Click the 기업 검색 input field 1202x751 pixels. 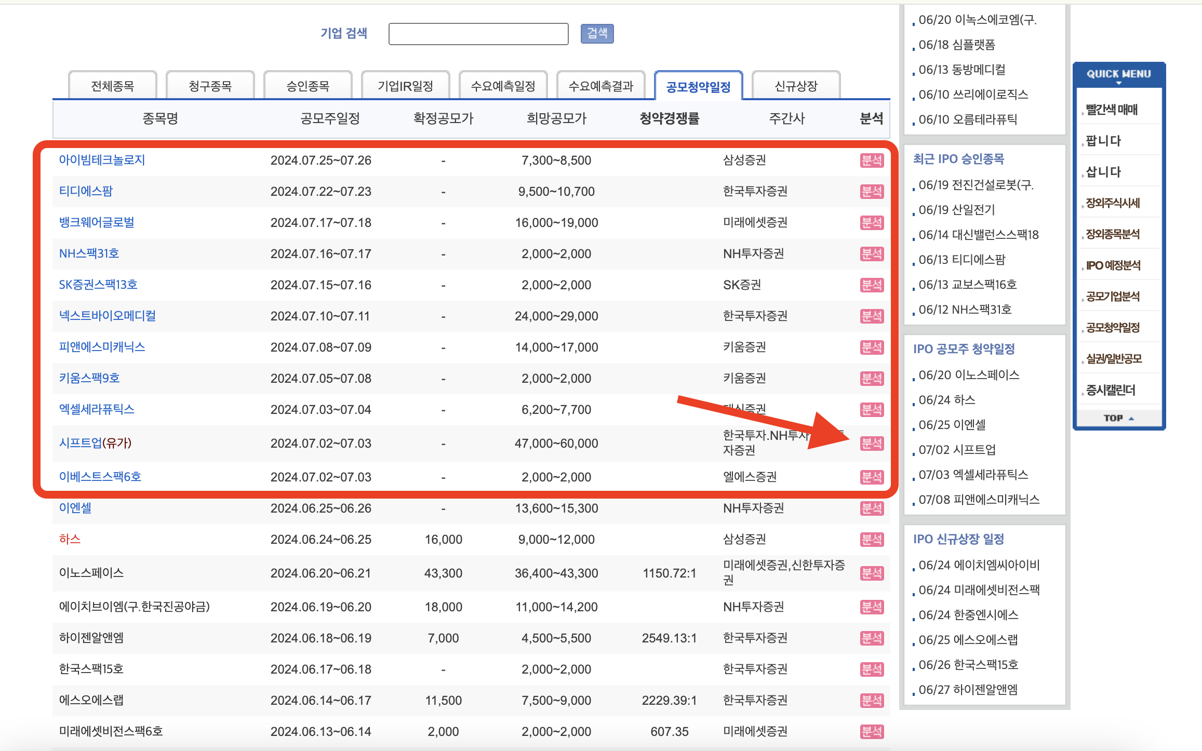click(x=478, y=34)
